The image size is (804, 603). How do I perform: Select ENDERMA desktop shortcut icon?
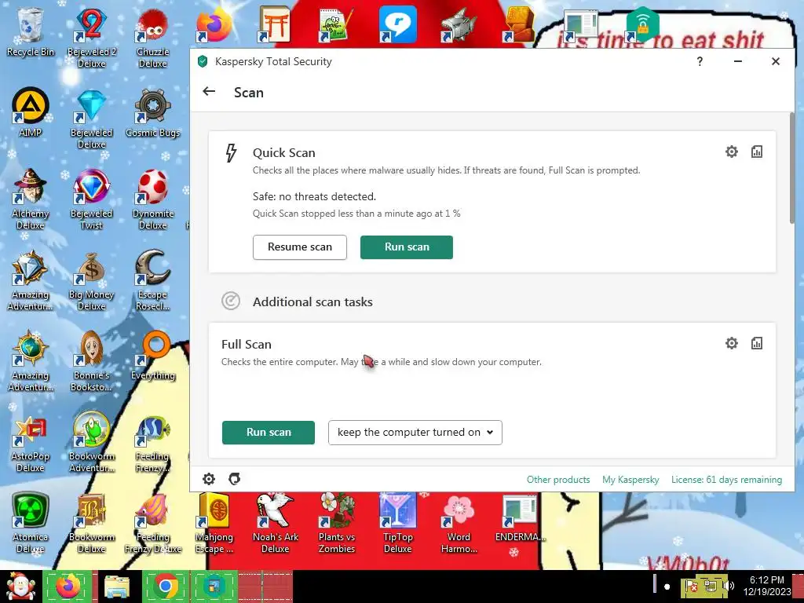click(520, 517)
